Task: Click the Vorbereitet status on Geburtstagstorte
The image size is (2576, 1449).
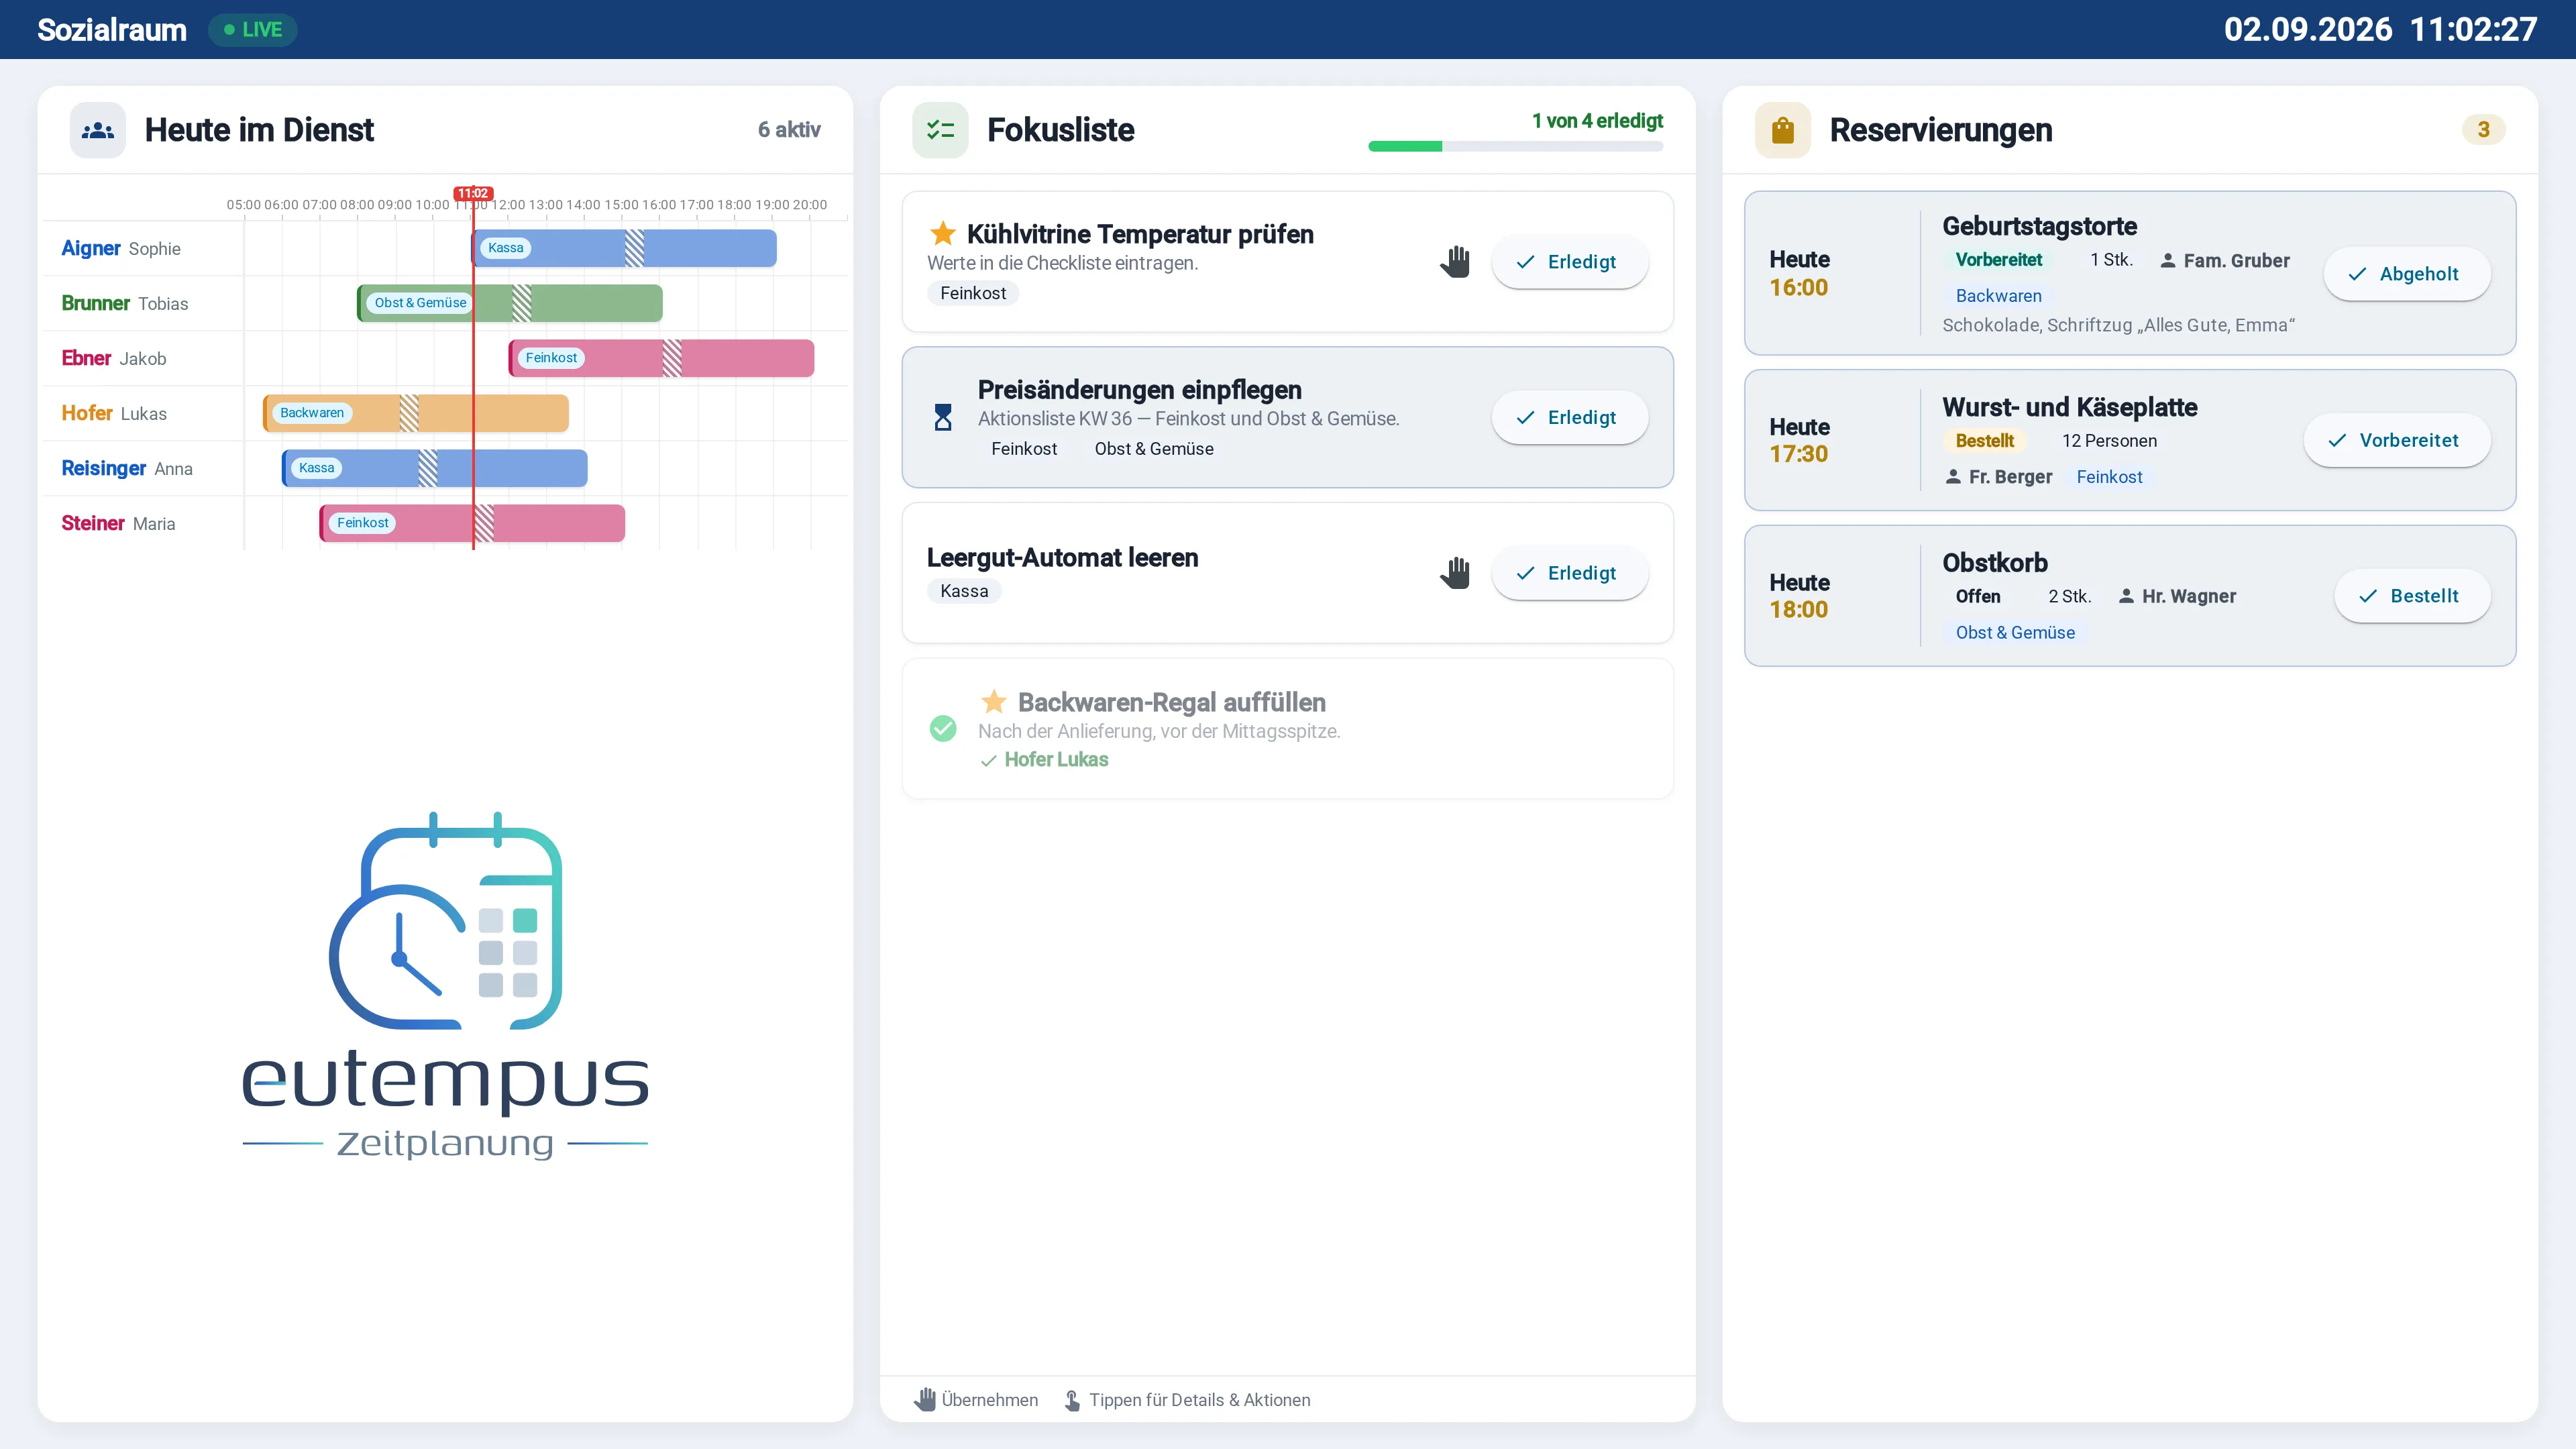Action: (x=1998, y=260)
